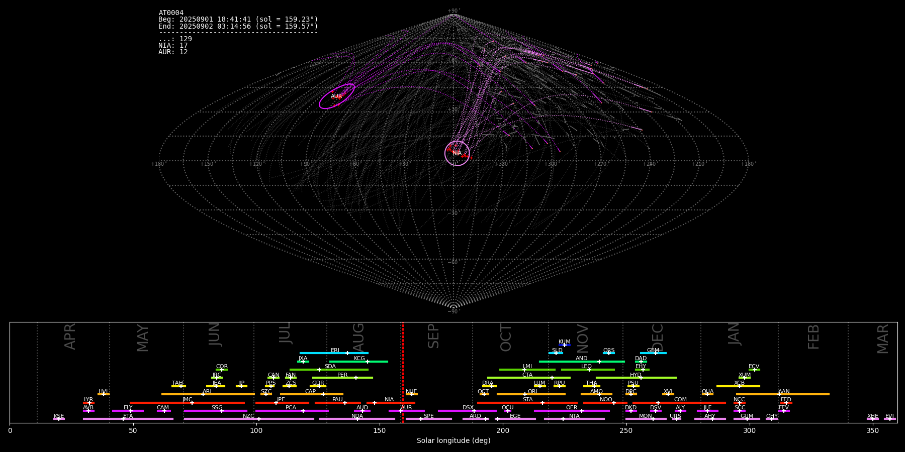Click the Solar longitude axis label
905x452 pixels.
[x=454, y=441]
